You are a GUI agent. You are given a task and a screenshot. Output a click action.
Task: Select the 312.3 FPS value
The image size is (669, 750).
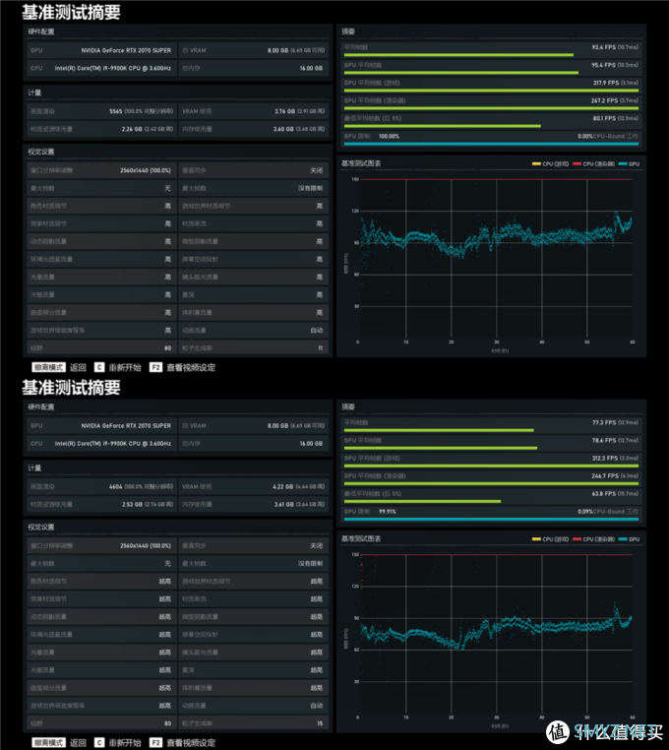coord(605,458)
